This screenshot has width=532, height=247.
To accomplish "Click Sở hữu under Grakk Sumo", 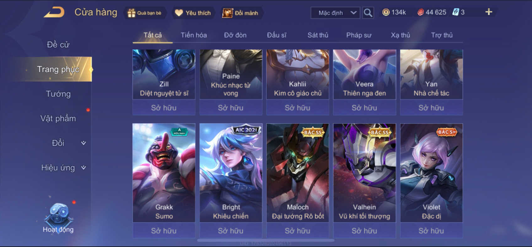I will pyautogui.click(x=164, y=231).
